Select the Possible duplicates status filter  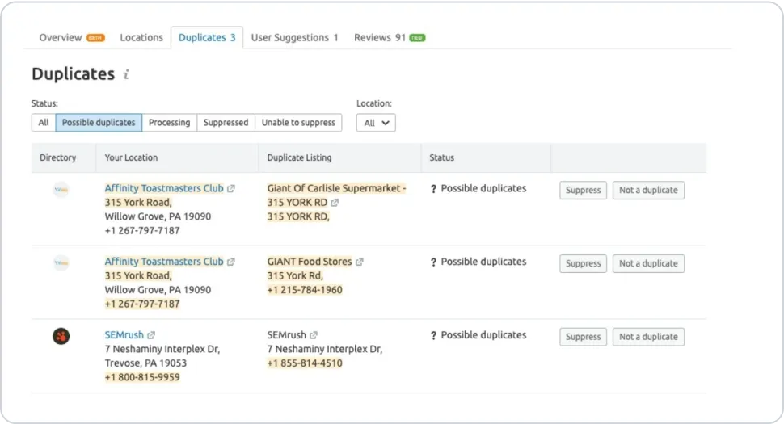click(99, 123)
